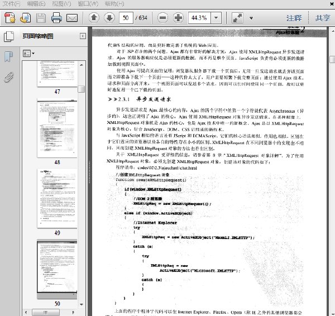Image resolution: width=335 pixels, height=316 pixels.
Task: Print the document using the printer icon
Action: click(56, 18)
